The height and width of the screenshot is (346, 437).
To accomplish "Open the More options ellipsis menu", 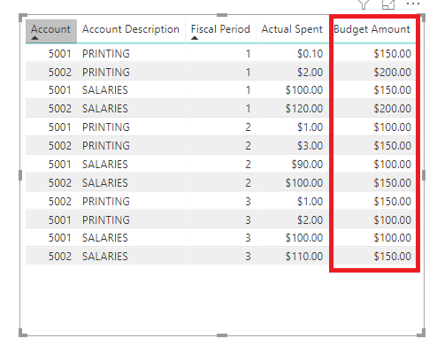I will (x=413, y=4).
